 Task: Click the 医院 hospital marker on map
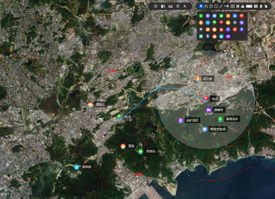pyautogui.click(x=123, y=146)
